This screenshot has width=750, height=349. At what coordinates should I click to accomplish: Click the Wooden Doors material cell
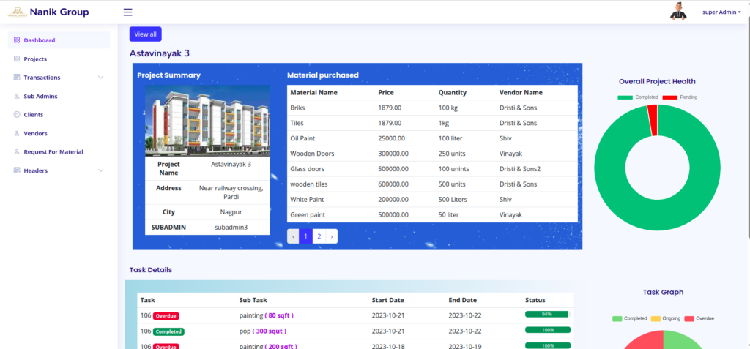point(312,154)
